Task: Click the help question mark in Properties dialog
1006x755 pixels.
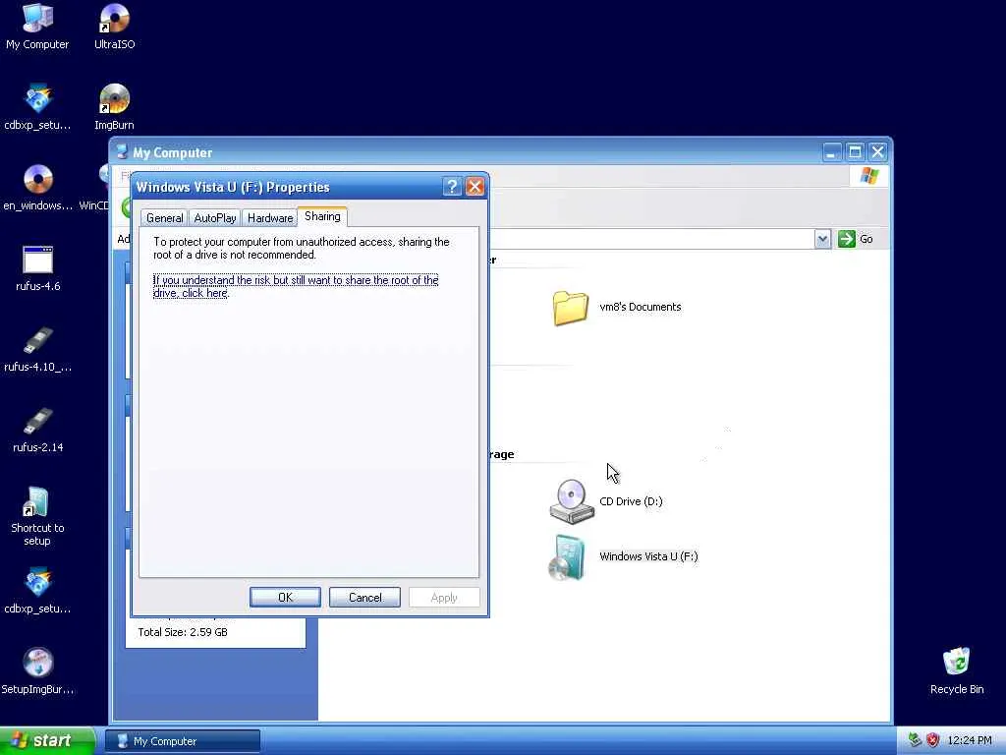Action: 452,187
